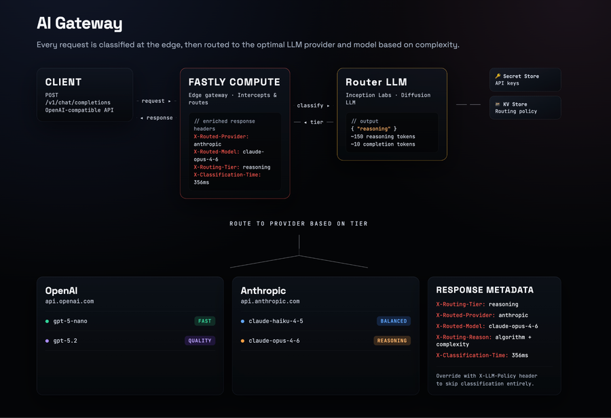Select the FASTLY COMPUTE card title

(234, 82)
